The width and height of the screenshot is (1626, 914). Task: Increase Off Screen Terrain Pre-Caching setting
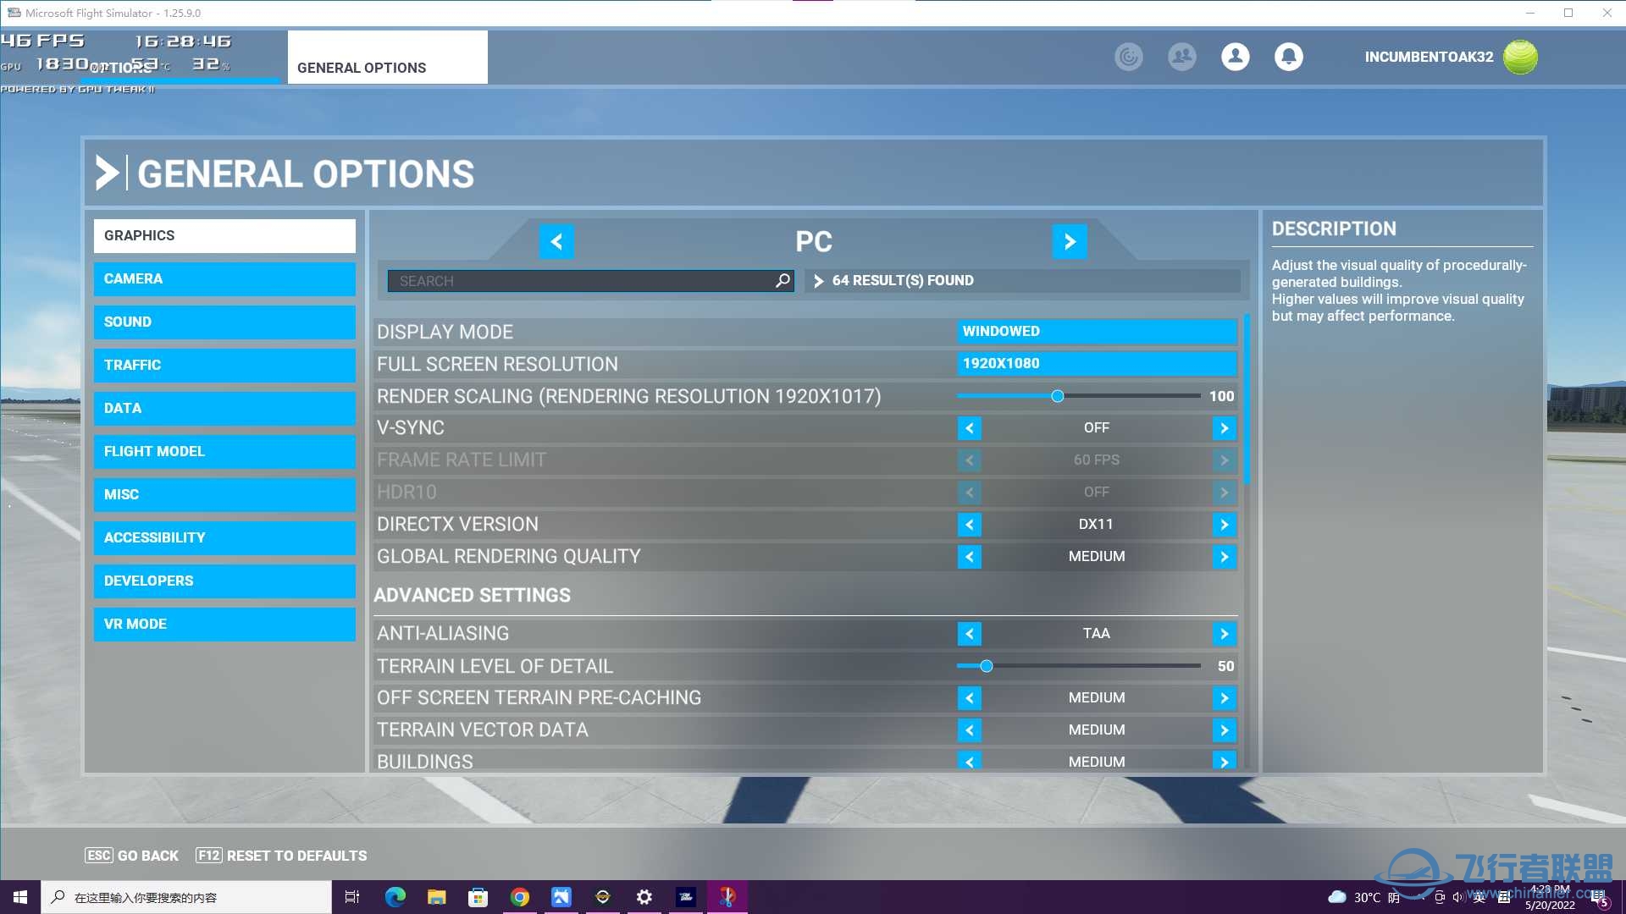tap(1224, 698)
